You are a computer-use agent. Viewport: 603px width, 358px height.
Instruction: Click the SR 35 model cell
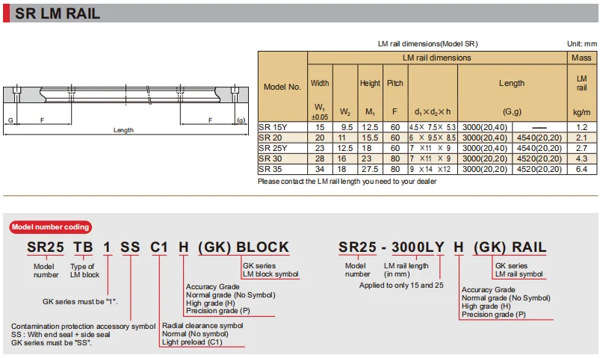pos(282,169)
